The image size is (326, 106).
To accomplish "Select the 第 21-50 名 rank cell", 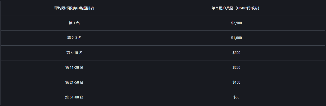I will [74, 82].
